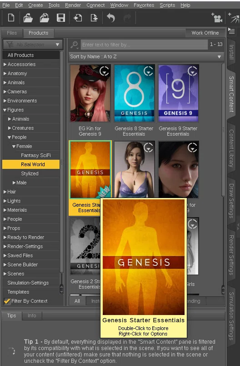Switch to the Info tab

coord(32,315)
